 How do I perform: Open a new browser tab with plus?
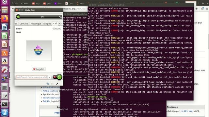pos(203,3)
